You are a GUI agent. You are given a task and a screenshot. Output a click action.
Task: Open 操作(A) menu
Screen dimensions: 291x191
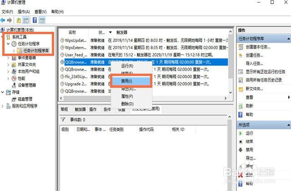coord(24,12)
